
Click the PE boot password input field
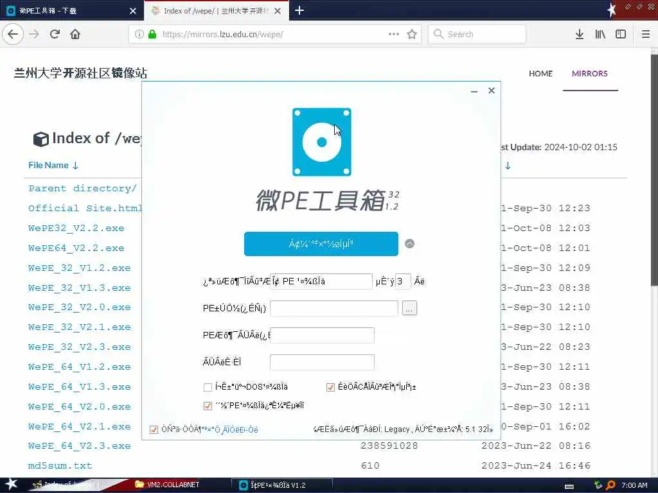[x=322, y=335]
